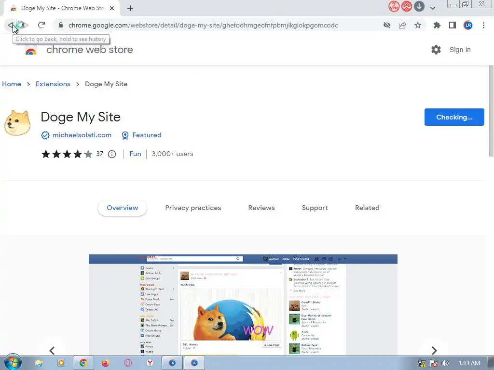Toggle the side panel icon

[453, 25]
